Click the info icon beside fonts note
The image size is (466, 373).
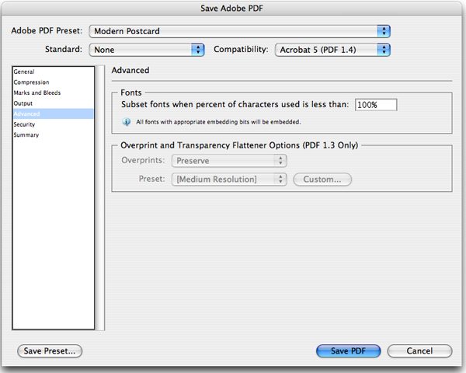tap(127, 122)
